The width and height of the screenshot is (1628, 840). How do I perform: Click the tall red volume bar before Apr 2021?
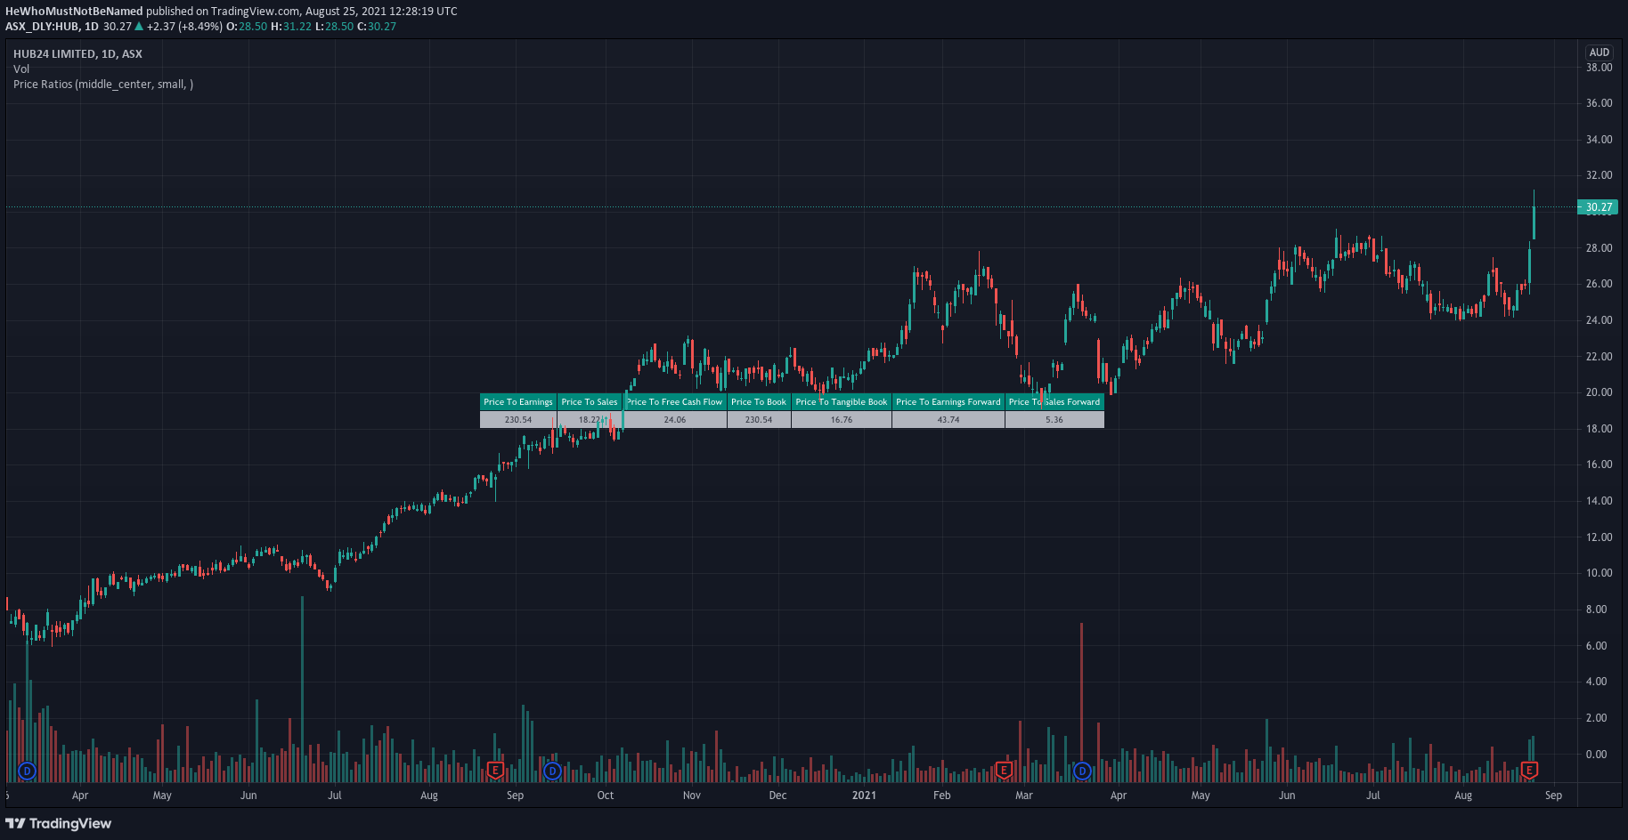1081,702
